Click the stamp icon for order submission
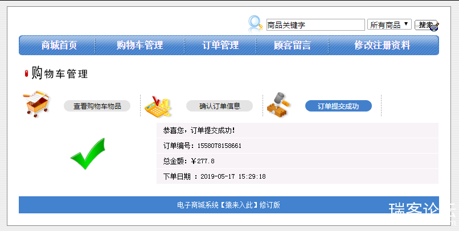 [279, 105]
